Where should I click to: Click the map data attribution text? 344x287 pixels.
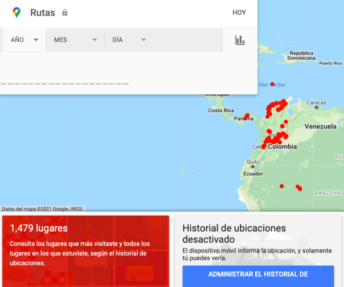tap(42, 209)
